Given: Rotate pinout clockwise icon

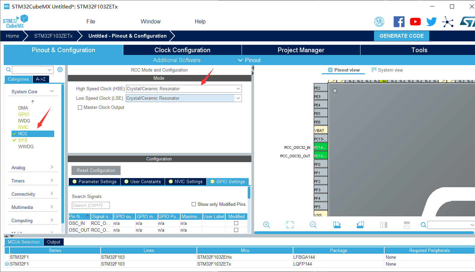Looking at the screenshot, I should tap(337, 225).
